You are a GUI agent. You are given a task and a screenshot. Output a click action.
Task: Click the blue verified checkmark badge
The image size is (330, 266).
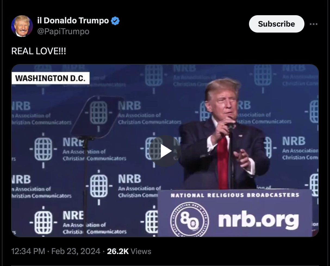coord(115,21)
